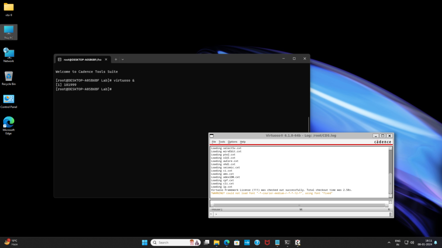Viewport: 442px width, 248px height.
Task: Open the Notepad taskbar icon
Action: (278, 242)
